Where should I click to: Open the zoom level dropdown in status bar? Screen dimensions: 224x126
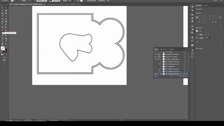pos(16,120)
